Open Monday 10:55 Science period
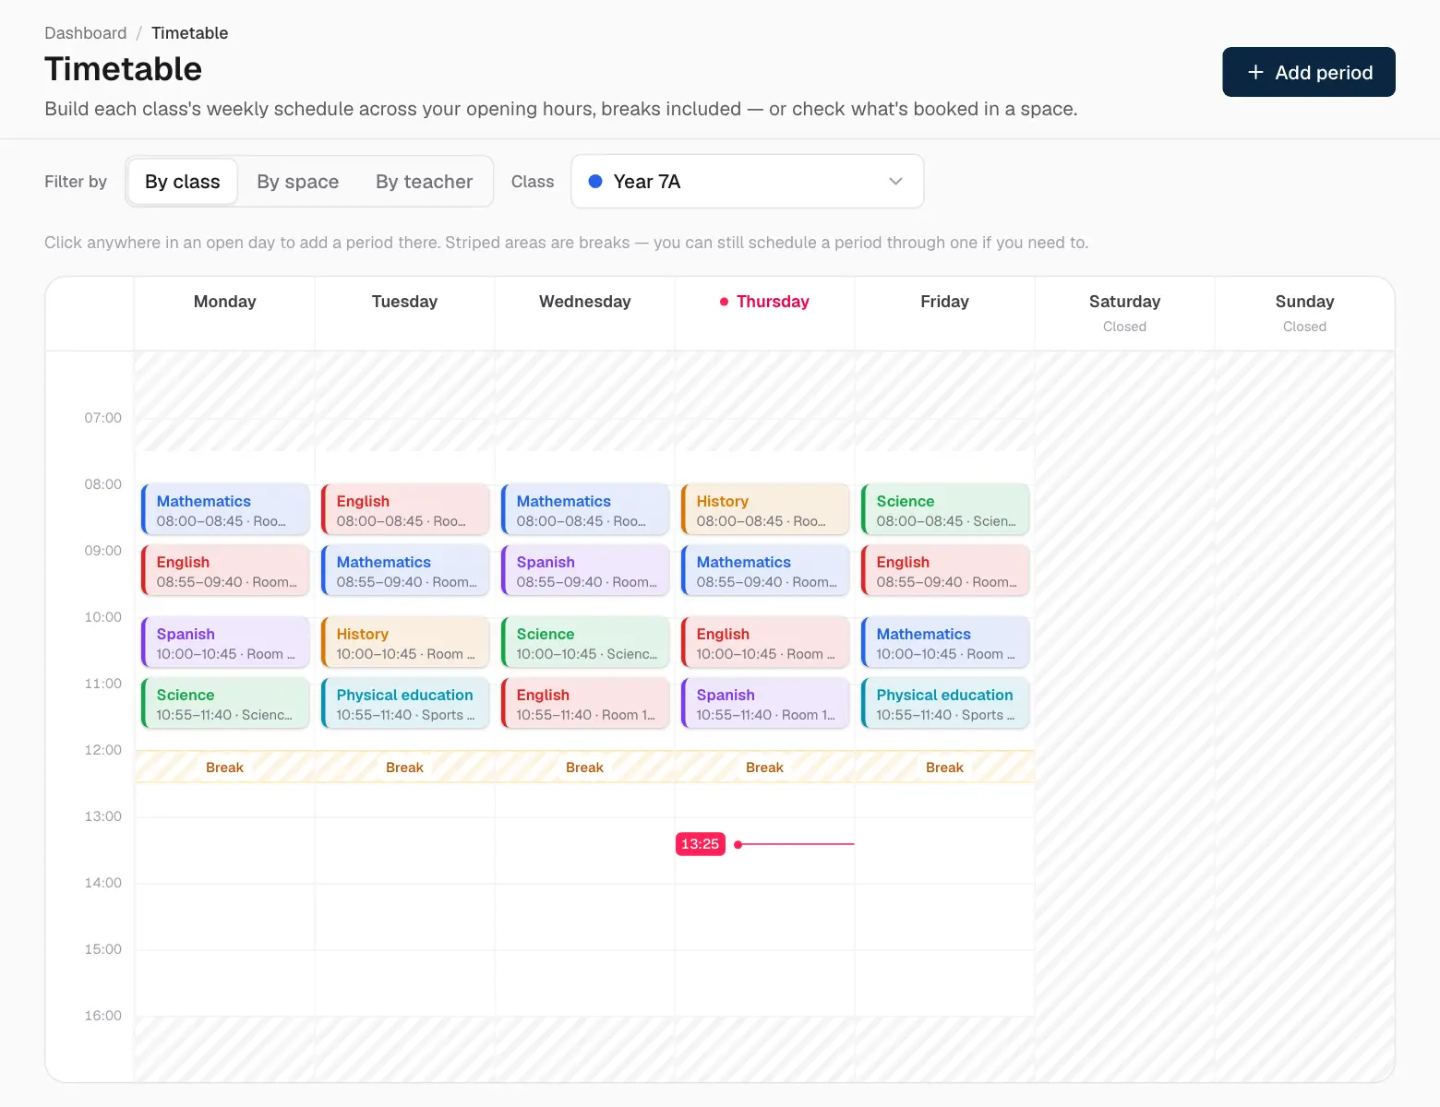 click(225, 703)
